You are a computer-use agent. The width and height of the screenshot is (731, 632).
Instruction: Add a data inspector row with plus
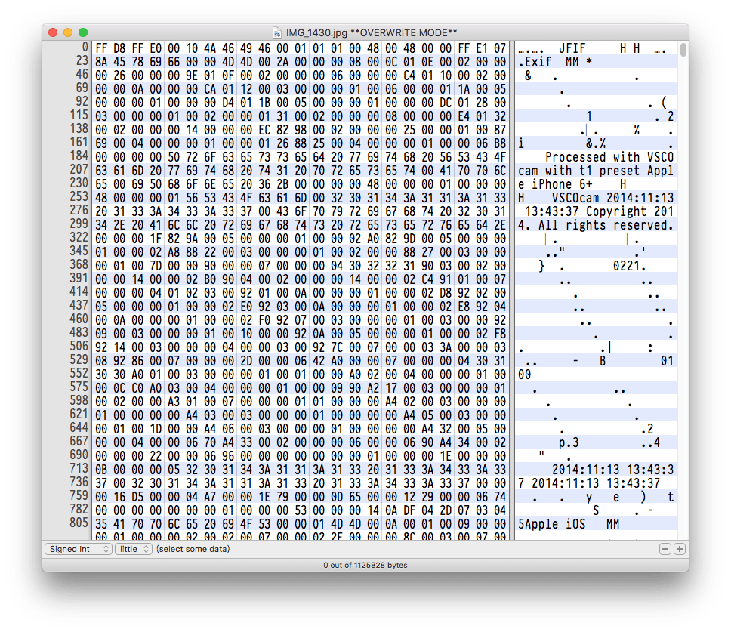pyautogui.click(x=680, y=549)
